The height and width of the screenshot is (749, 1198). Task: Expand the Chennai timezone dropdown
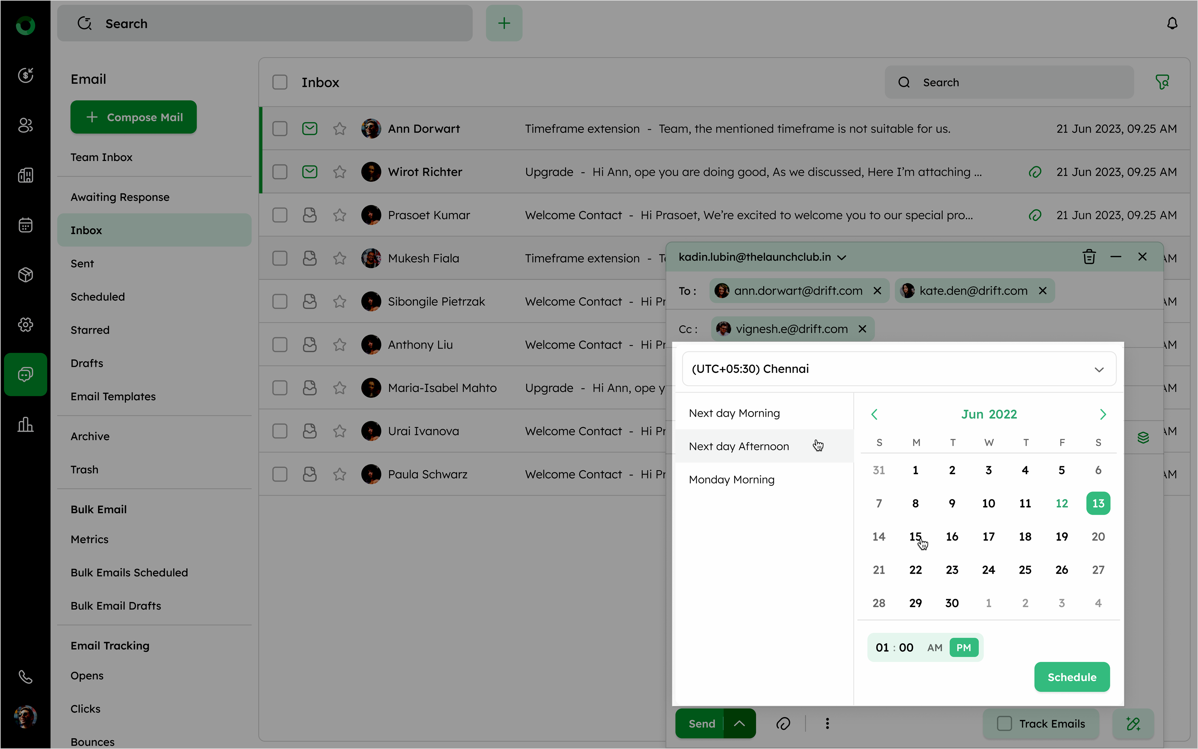[x=1098, y=370]
